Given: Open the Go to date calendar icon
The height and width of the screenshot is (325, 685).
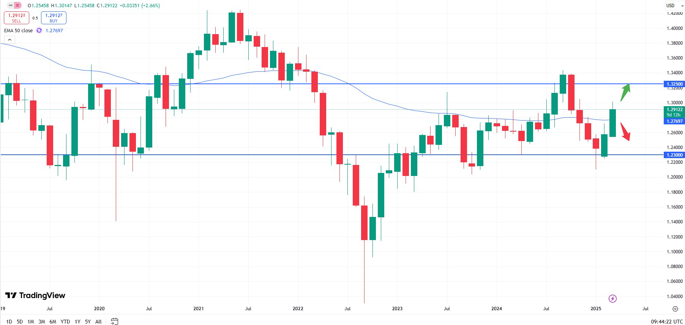Looking at the screenshot, I should 114,321.
